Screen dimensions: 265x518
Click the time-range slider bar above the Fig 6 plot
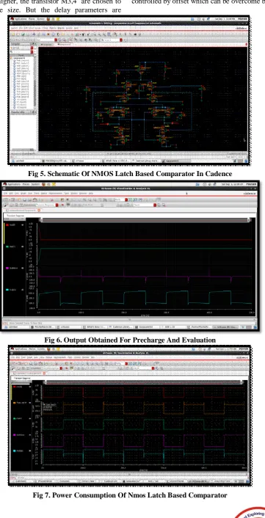click(146, 219)
